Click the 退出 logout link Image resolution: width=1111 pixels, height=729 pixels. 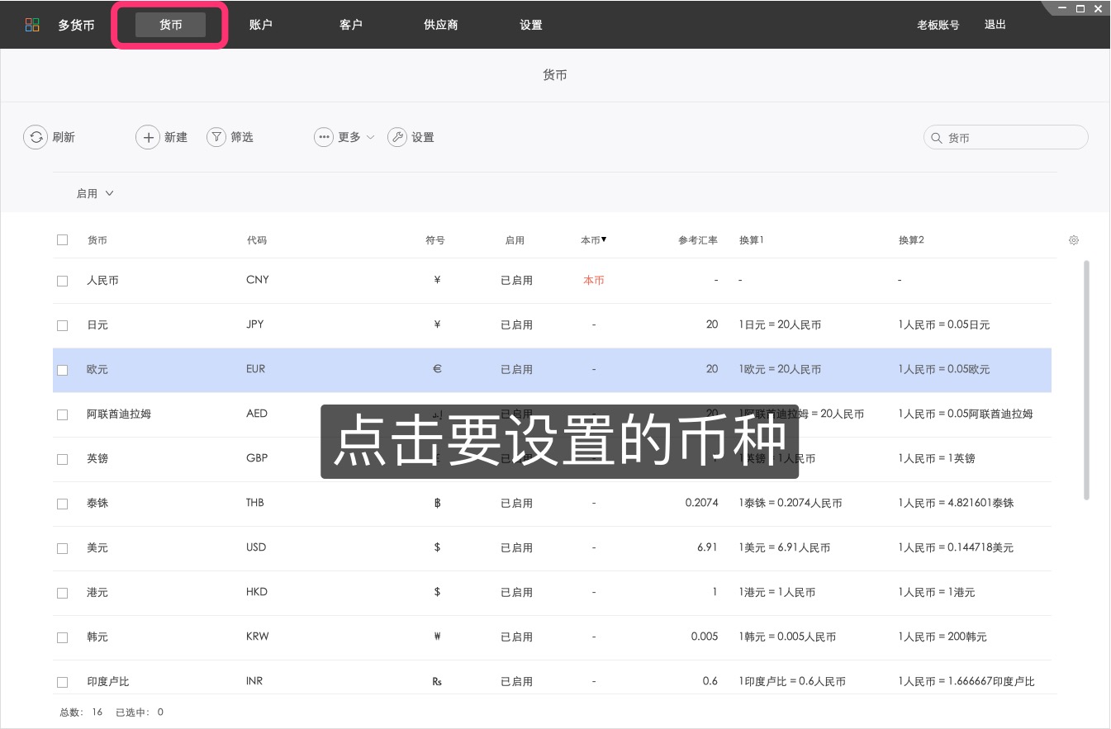pos(995,25)
